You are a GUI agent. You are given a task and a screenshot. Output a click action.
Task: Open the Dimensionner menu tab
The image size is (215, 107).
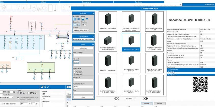[87, 2]
